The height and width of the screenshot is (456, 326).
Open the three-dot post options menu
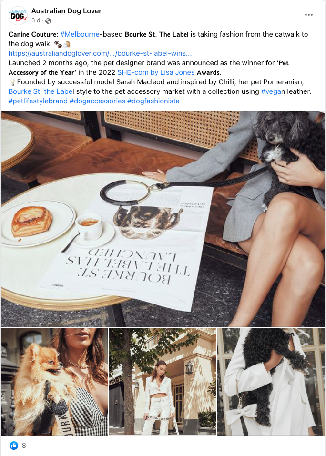click(308, 15)
